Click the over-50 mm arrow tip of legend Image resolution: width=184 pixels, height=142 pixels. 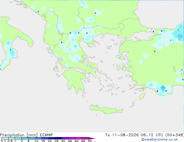(x=92, y=138)
